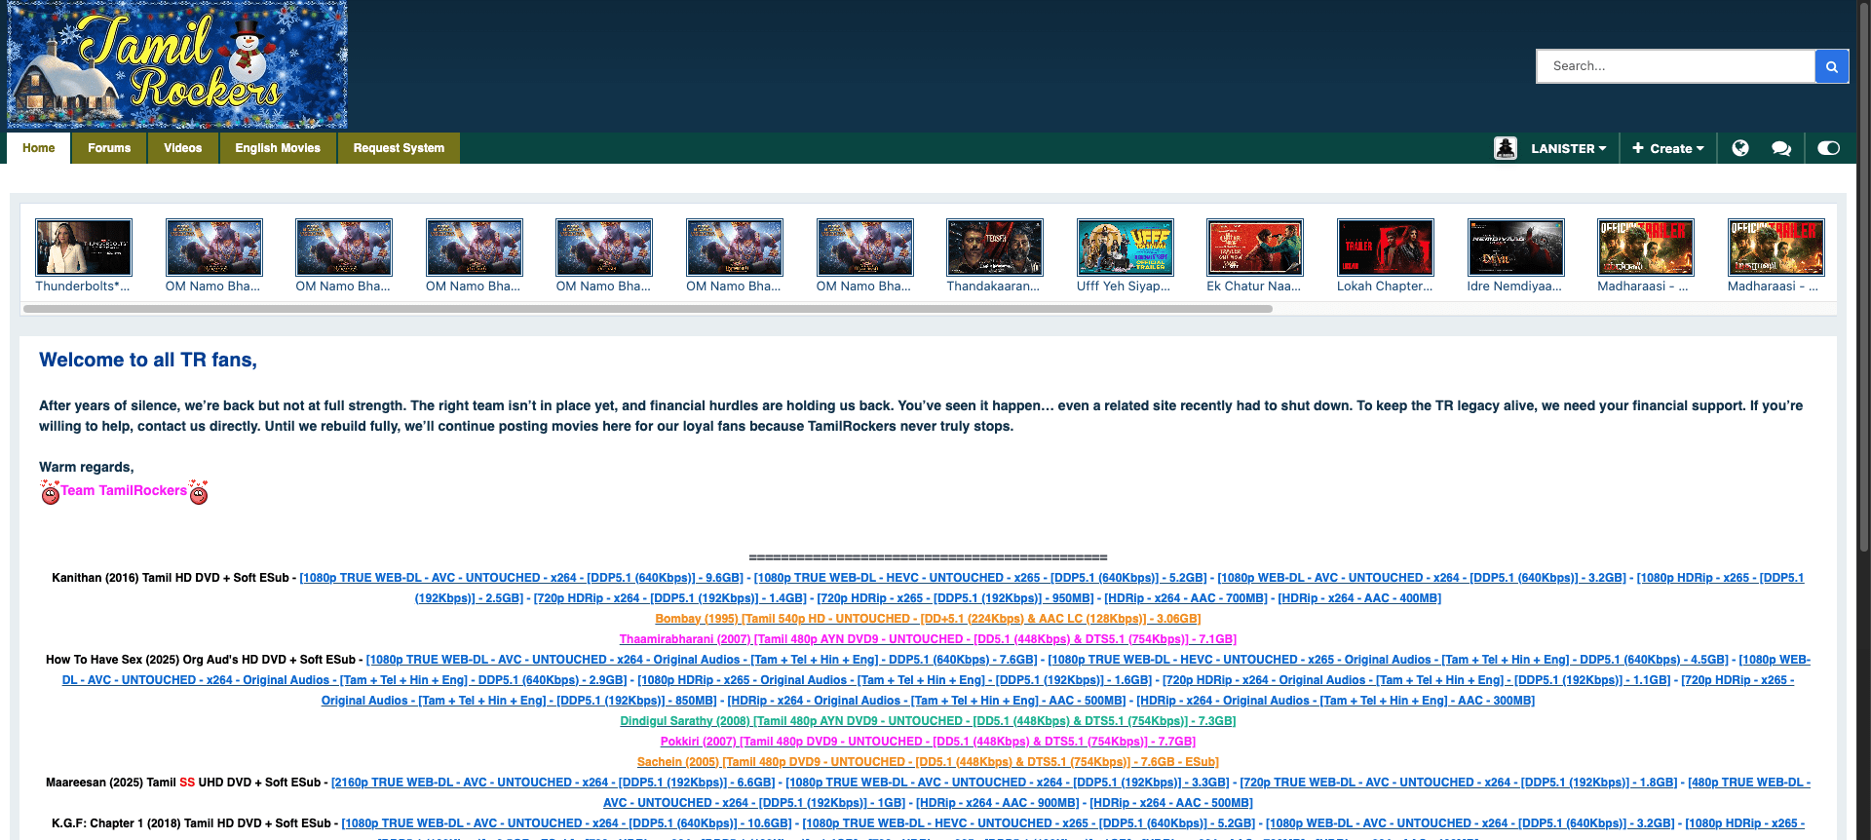This screenshot has width=1871, height=840.
Task: Click the Tamil Rockers logo banner
Action: [x=177, y=64]
